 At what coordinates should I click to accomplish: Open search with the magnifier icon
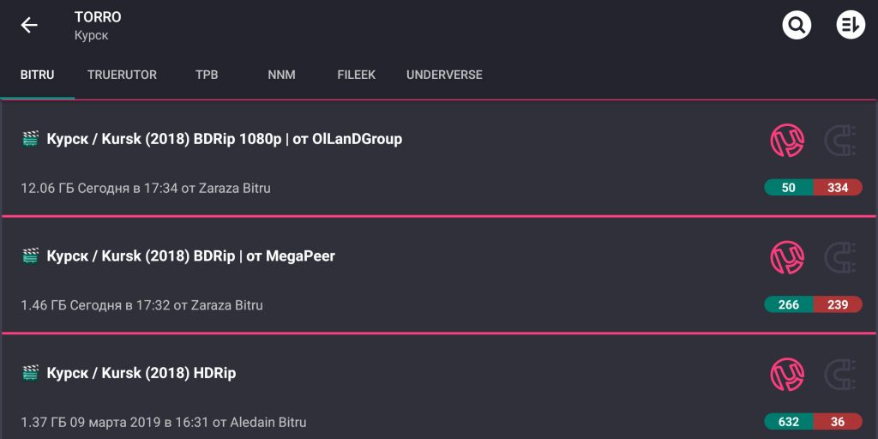click(797, 25)
